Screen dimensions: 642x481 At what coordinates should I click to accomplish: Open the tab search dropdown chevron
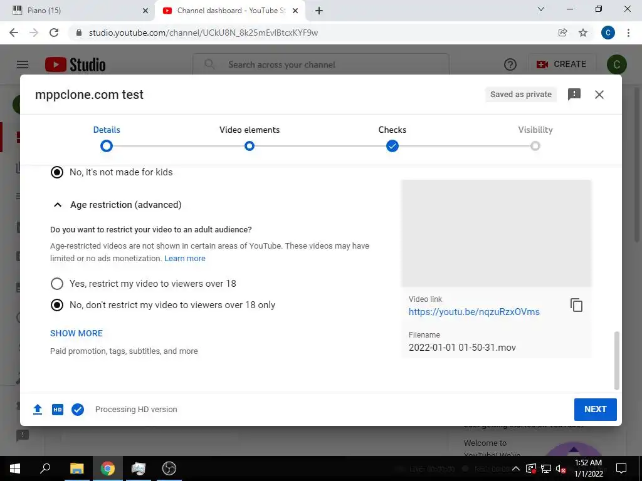pyautogui.click(x=541, y=9)
